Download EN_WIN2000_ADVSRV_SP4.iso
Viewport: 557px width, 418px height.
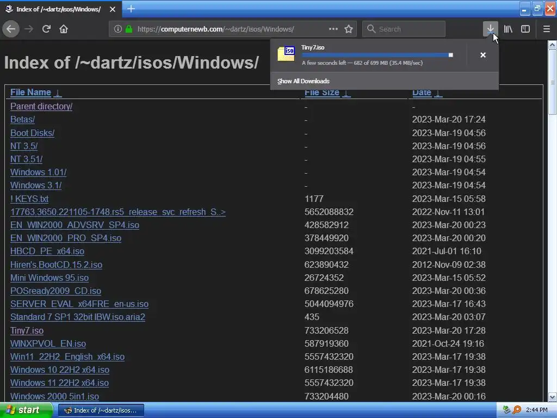pos(75,225)
